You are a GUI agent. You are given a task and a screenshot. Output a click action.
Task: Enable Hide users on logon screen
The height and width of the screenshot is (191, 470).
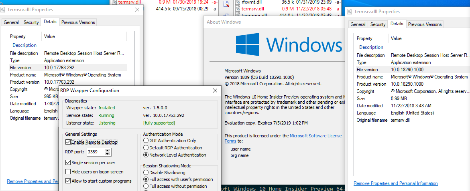[68, 172]
